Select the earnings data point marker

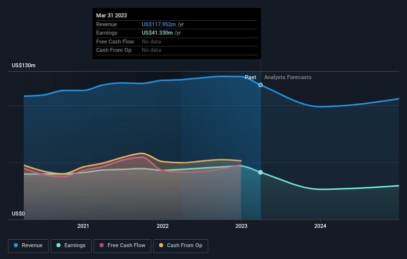point(260,173)
